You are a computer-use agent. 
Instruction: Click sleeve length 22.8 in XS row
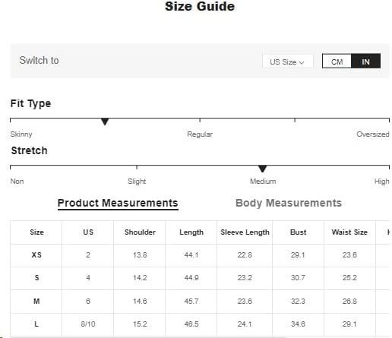245,255
